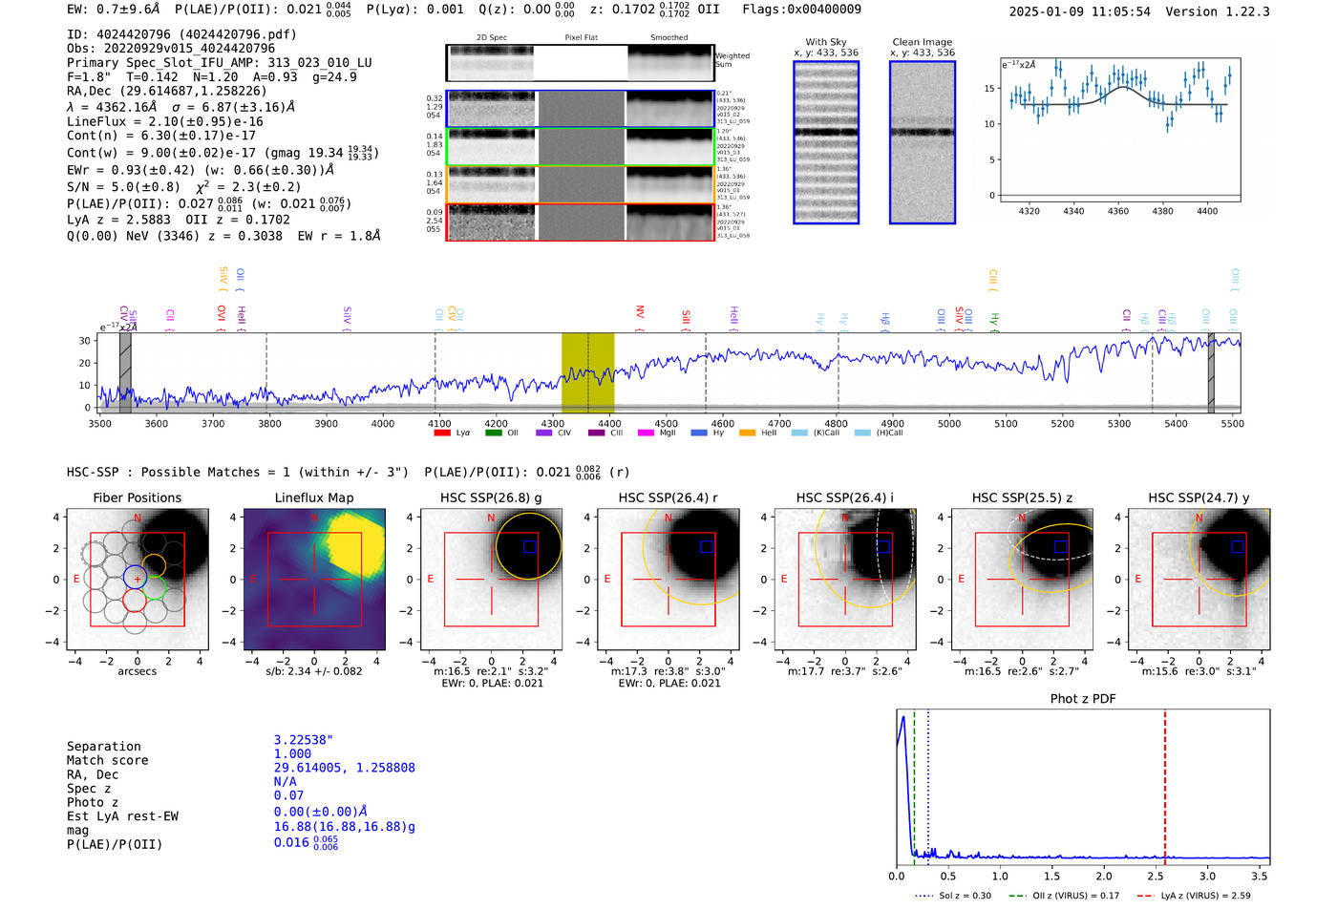Click the blue fiber circle in Fiber Positions
1337x910 pixels.
[x=135, y=576]
